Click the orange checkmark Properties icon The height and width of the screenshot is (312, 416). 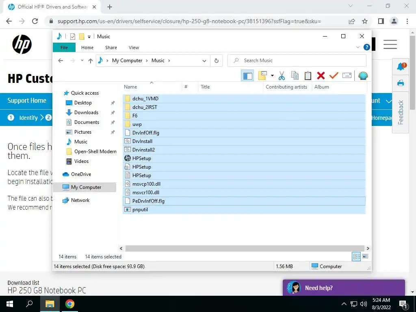tap(334, 76)
